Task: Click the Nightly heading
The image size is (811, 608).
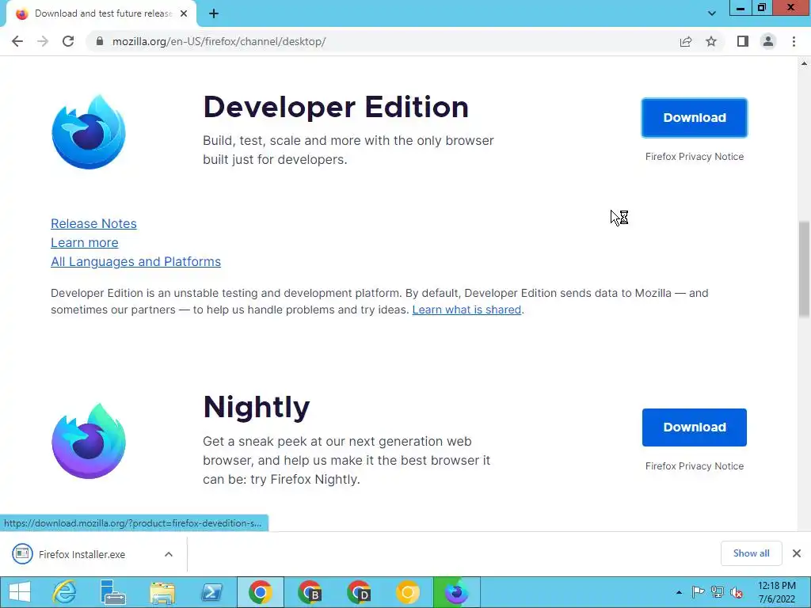Action: tap(257, 407)
